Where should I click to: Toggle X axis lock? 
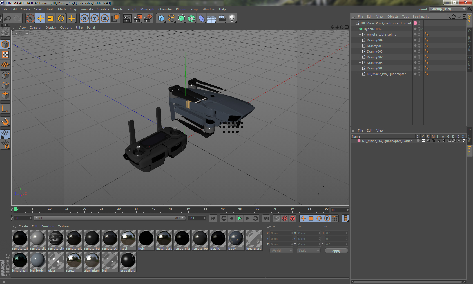pyautogui.click(x=84, y=19)
